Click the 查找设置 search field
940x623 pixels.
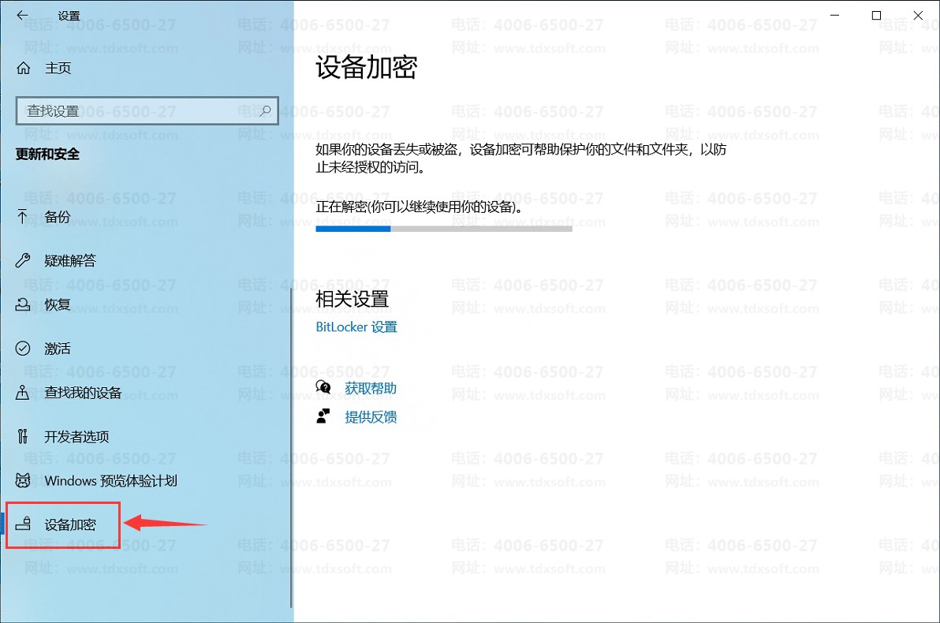click(147, 111)
